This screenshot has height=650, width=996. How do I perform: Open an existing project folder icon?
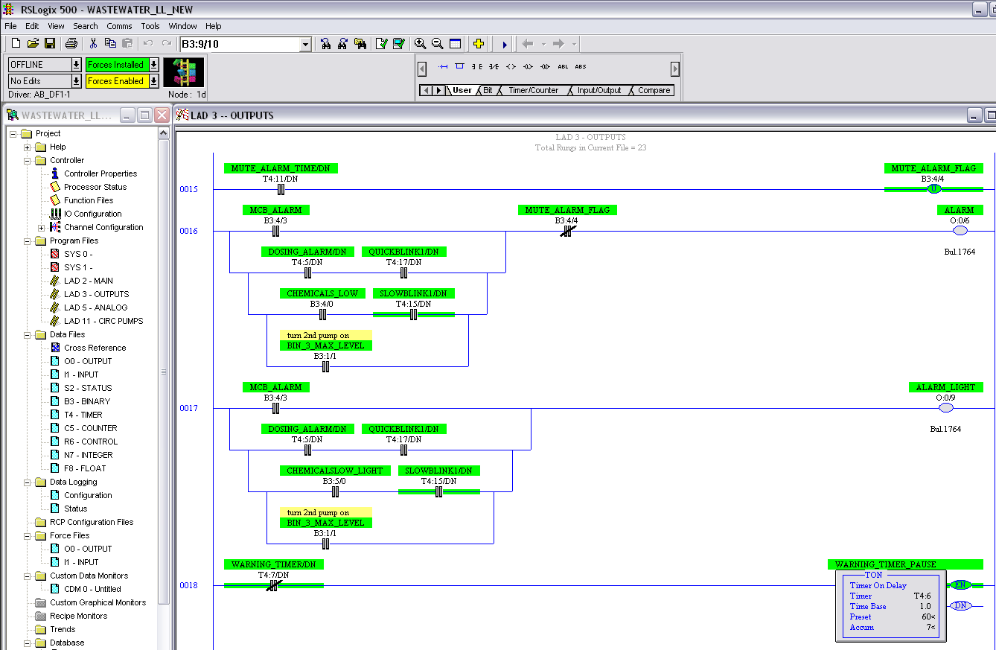pos(33,44)
